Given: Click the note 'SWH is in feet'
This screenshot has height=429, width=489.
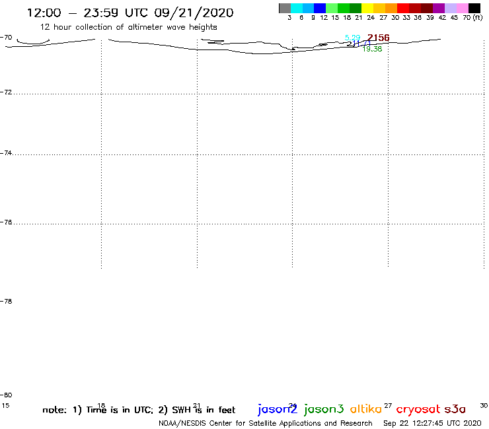Looking at the screenshot, I should pyautogui.click(x=204, y=410).
